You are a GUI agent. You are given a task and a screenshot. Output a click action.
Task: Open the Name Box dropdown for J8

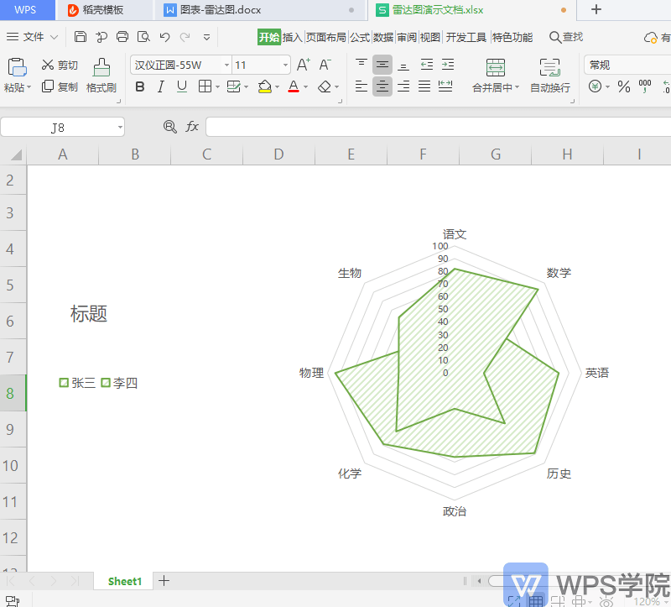tap(120, 128)
